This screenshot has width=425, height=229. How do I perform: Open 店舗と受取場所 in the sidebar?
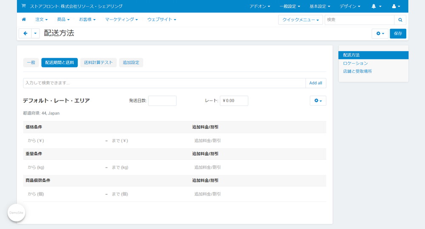(357, 71)
